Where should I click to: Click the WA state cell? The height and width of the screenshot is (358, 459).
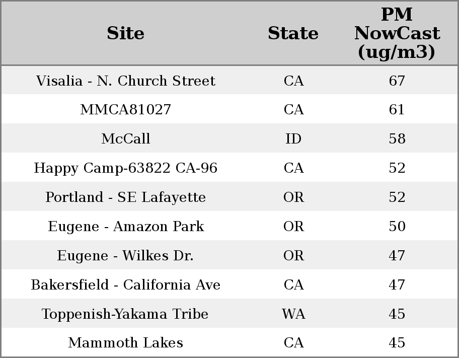(293, 314)
